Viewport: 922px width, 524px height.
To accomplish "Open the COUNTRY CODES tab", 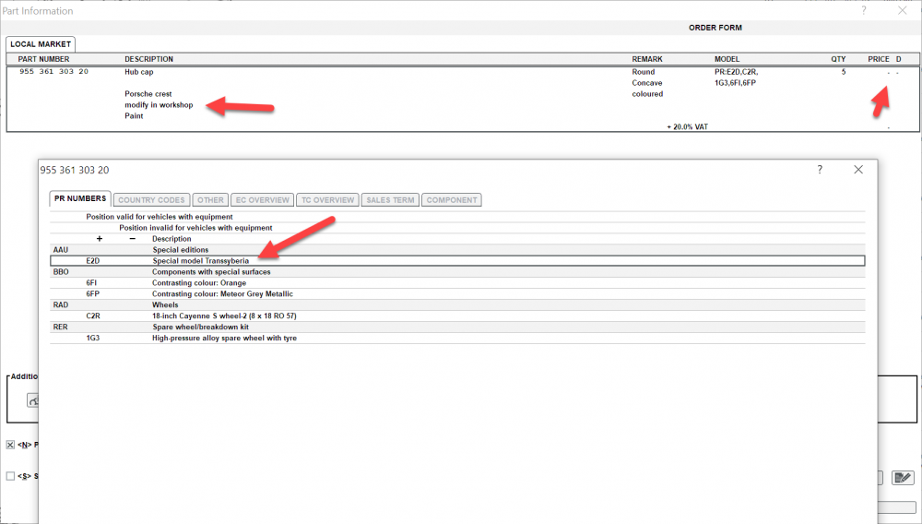I will click(152, 199).
